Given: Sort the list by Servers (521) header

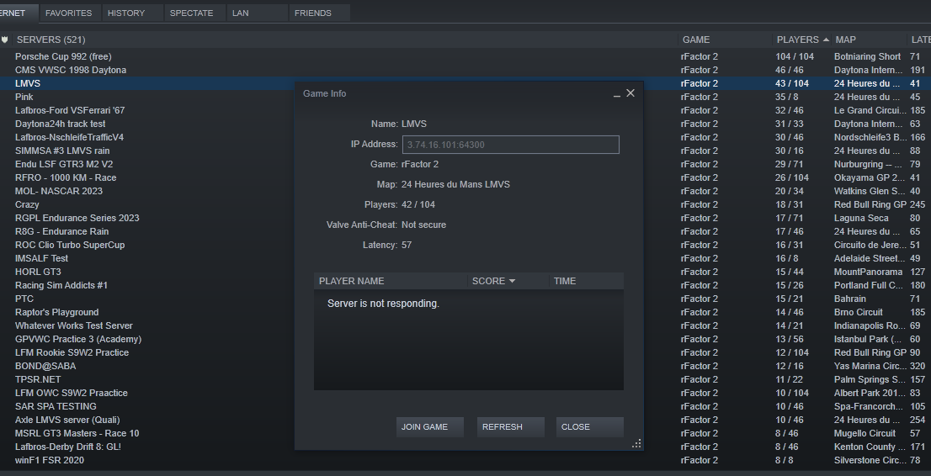Looking at the screenshot, I should (x=51, y=40).
